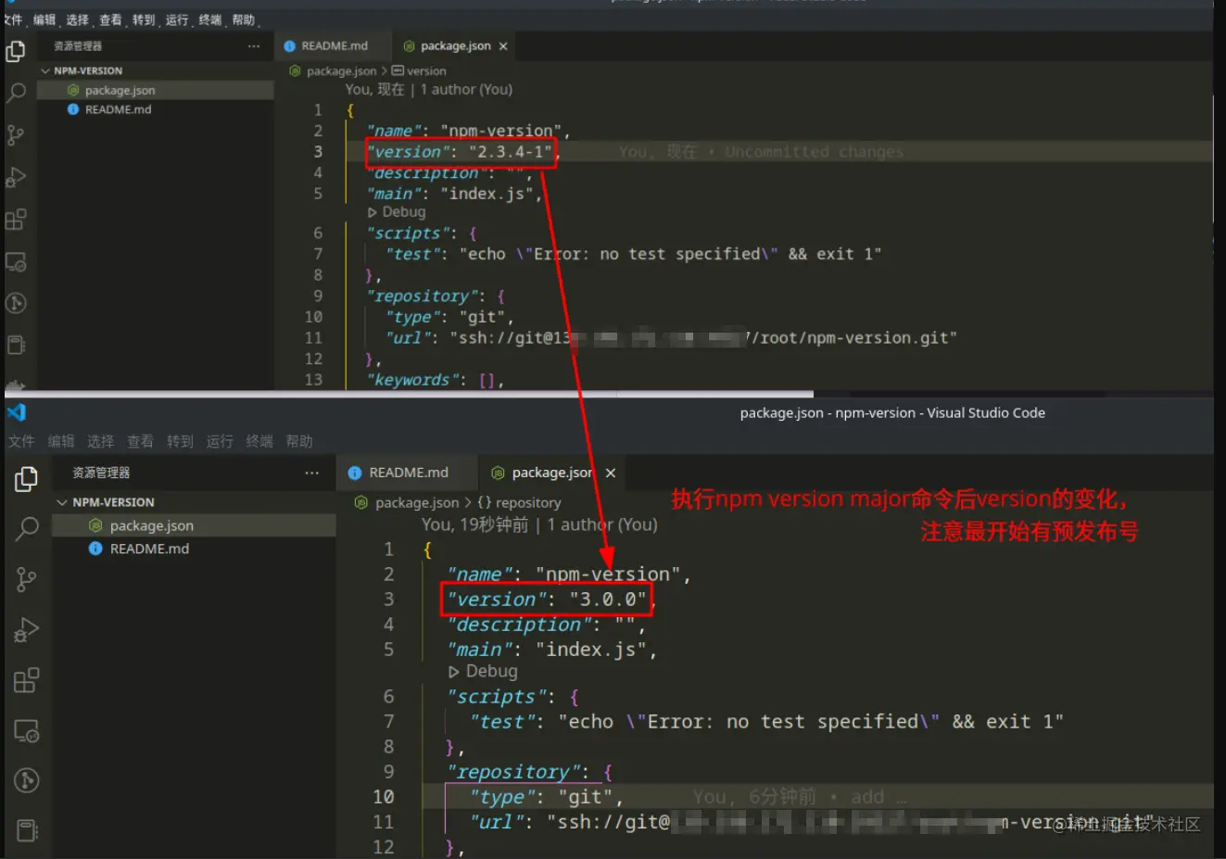
Task: Open Run and Debug icon in lower window
Action: click(26, 630)
